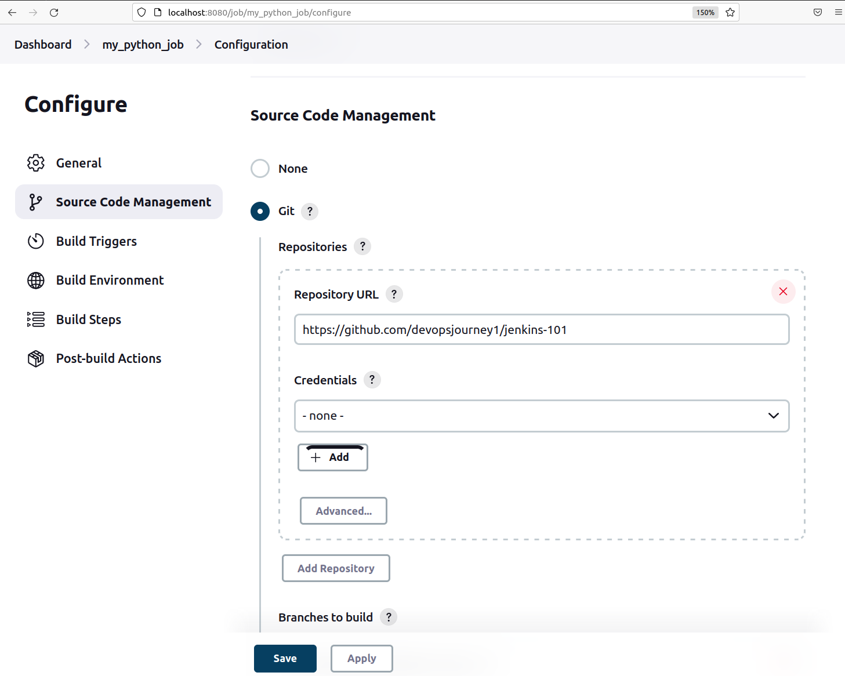
Task: Reload the page with the refresh icon
Action: [x=54, y=12]
